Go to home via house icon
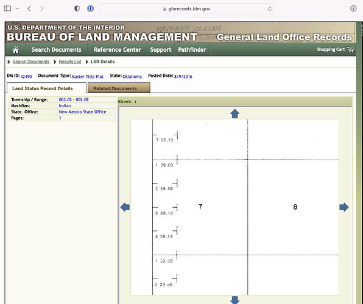 click(x=15, y=49)
